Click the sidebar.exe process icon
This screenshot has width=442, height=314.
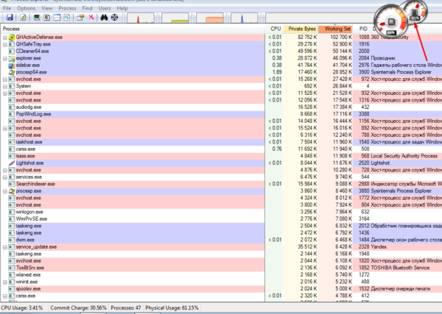point(12,65)
